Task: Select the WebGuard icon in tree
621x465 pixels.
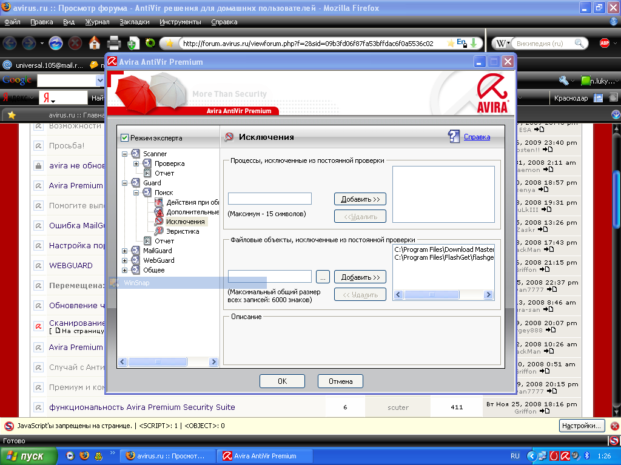Action: [x=135, y=260]
